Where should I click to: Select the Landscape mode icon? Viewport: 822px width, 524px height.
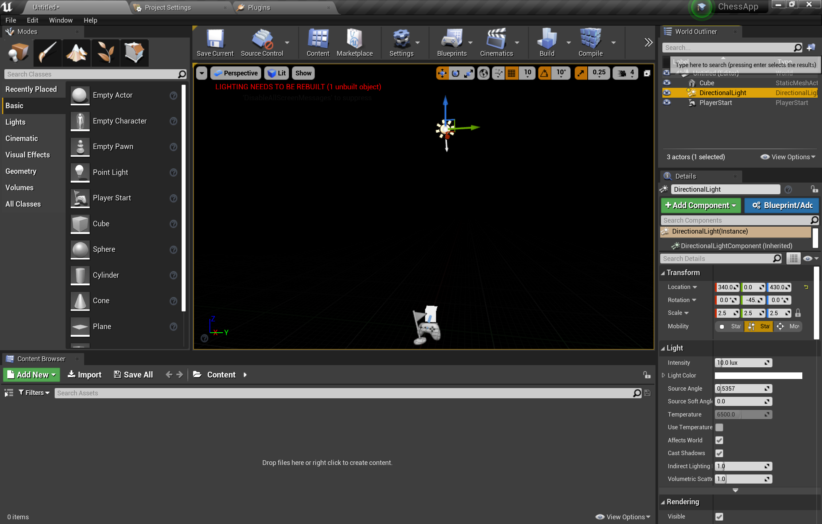coord(76,53)
